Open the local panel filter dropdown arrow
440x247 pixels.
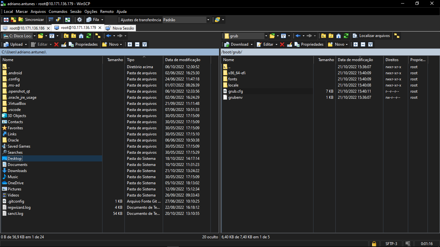point(57,36)
